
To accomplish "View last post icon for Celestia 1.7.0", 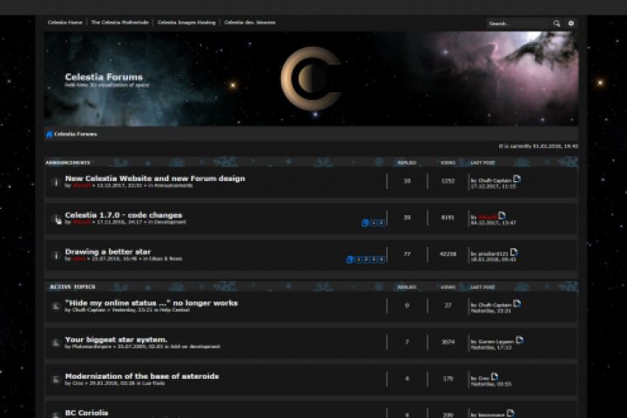I will 502,216.
